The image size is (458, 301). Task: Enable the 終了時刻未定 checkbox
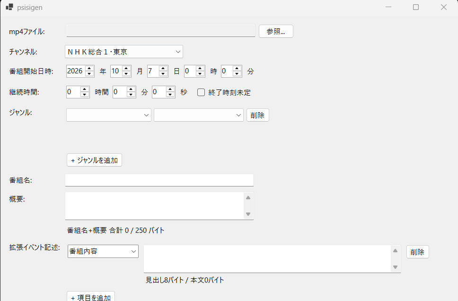201,92
